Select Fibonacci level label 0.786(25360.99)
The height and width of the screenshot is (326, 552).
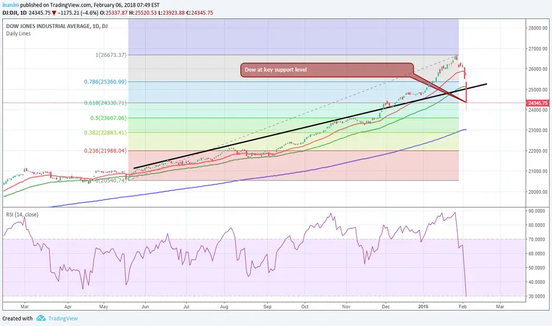(105, 82)
